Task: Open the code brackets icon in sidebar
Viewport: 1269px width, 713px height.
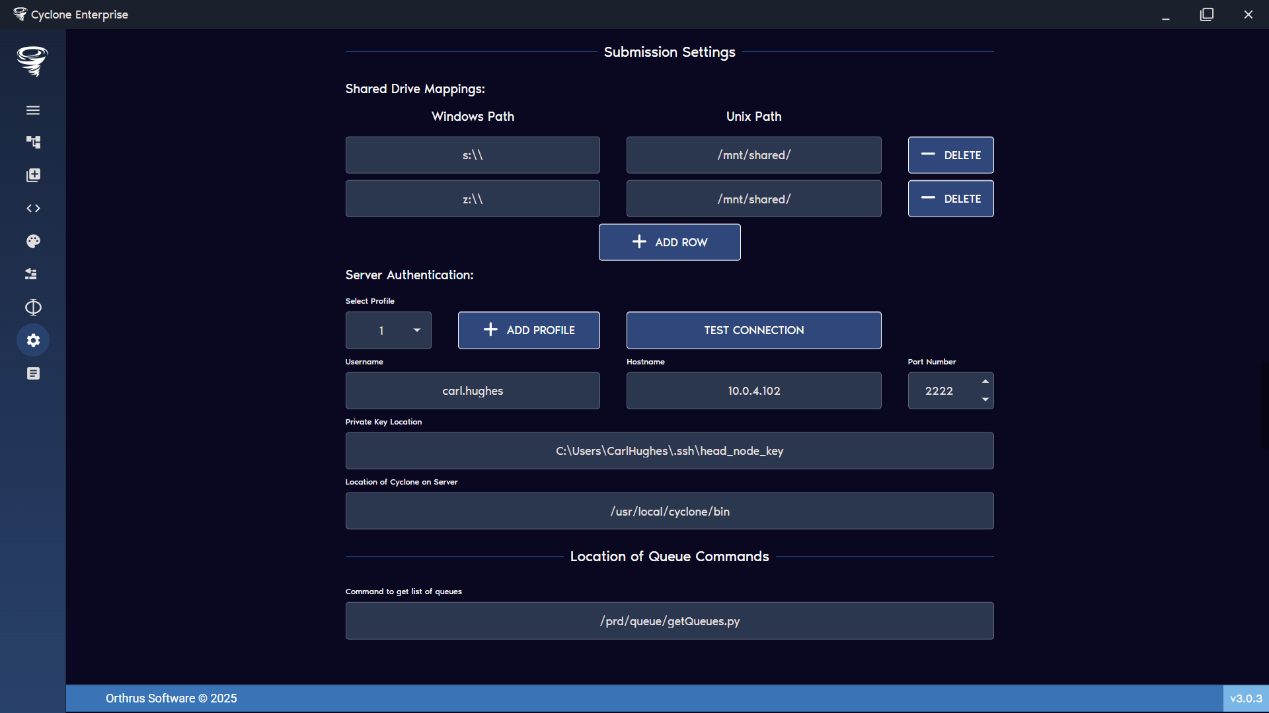Action: pos(33,208)
